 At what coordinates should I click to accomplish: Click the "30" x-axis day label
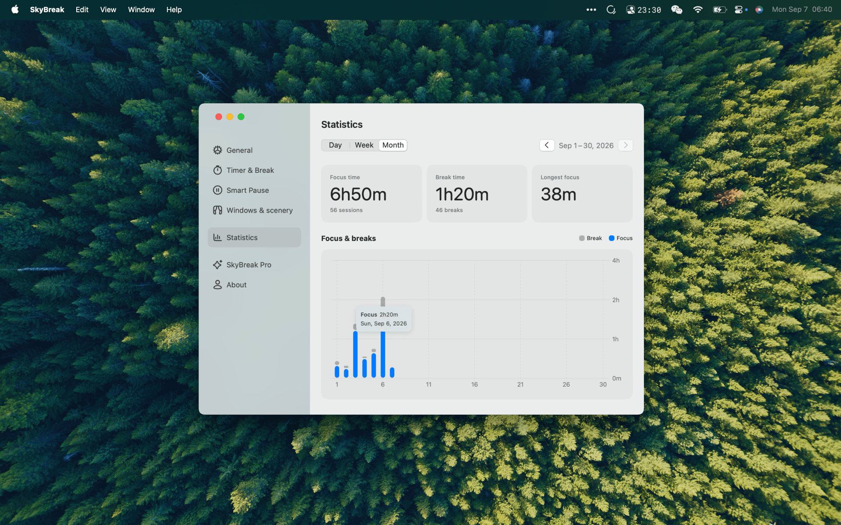click(x=603, y=385)
